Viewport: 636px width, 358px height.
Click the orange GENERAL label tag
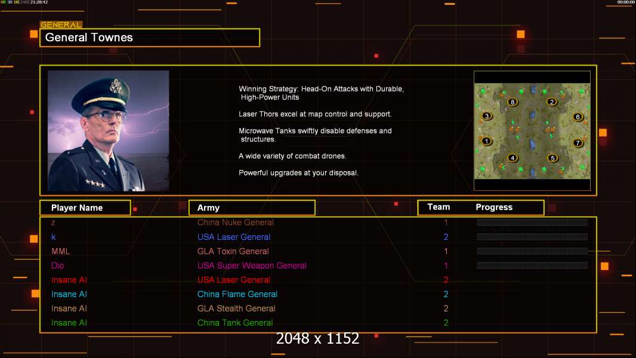pyautogui.click(x=61, y=24)
